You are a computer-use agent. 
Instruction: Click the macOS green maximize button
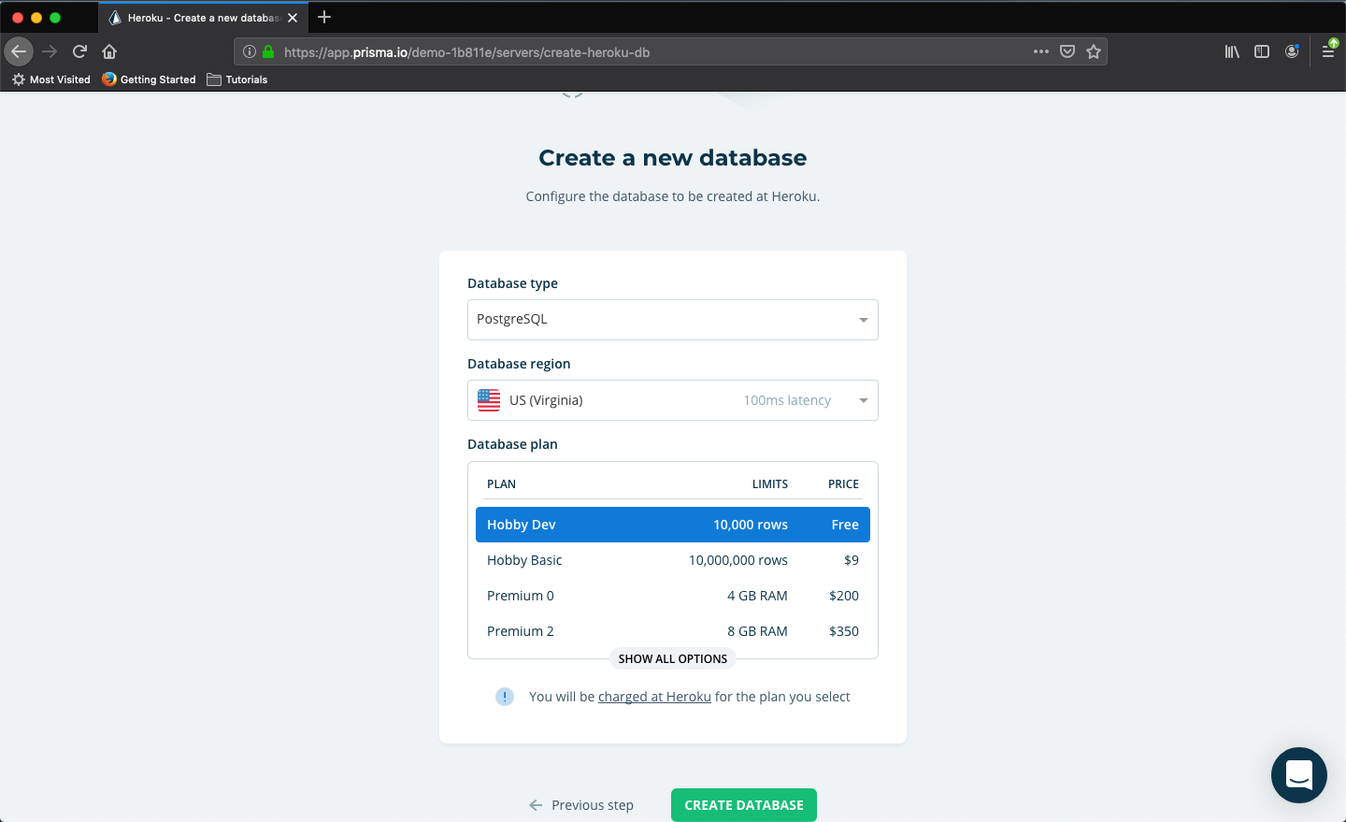coord(55,18)
